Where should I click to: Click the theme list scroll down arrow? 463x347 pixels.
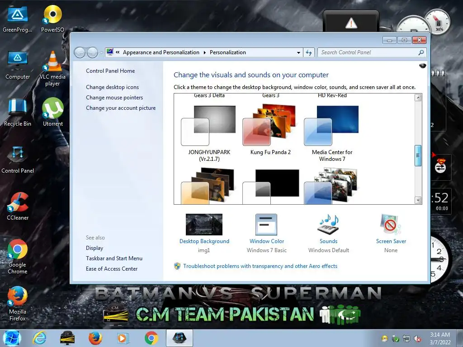[x=418, y=200]
